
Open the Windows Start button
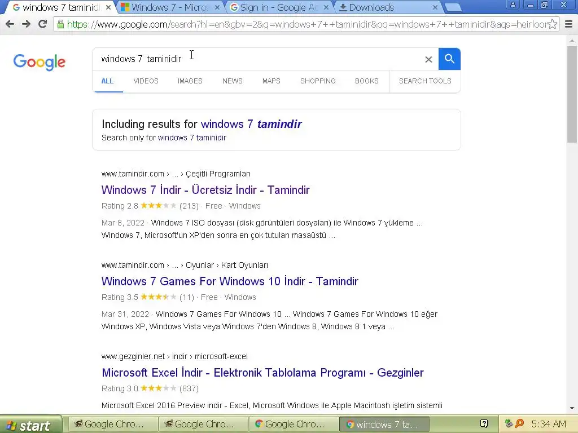click(x=31, y=425)
